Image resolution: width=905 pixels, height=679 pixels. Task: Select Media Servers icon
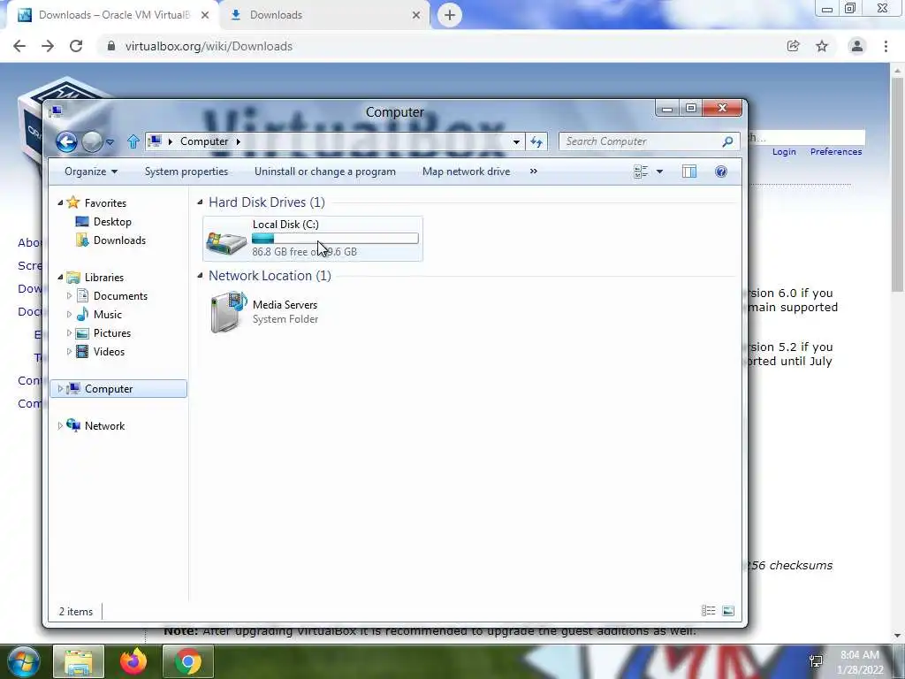(229, 312)
